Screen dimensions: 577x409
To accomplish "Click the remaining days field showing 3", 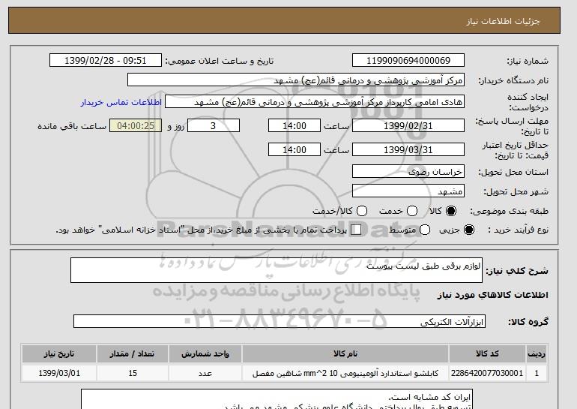I will tap(214, 125).
